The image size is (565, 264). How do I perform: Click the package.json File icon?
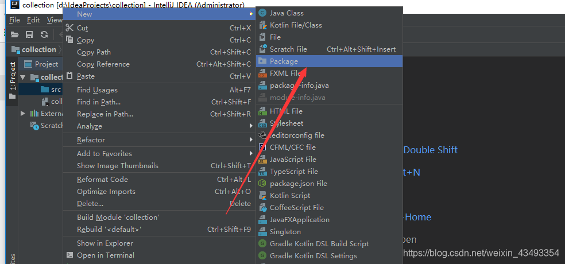pos(262,184)
